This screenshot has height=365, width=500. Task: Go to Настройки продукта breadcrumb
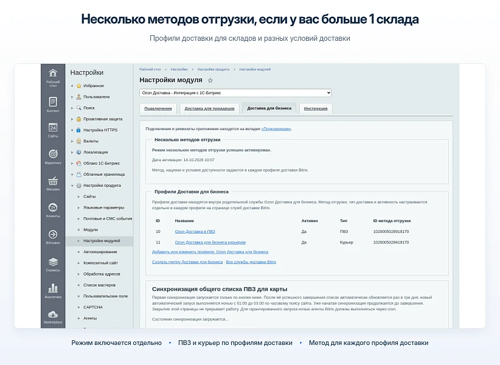click(214, 69)
